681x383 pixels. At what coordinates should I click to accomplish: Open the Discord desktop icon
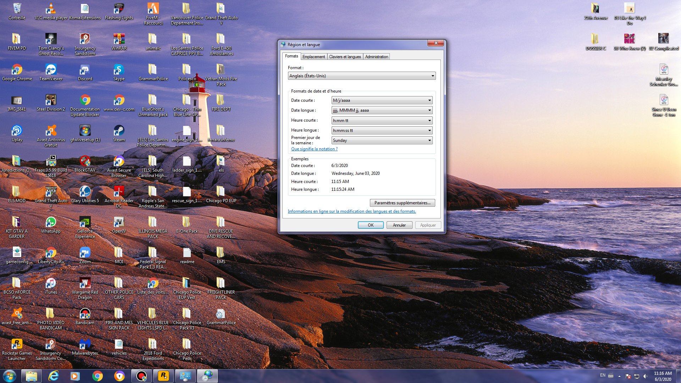pyautogui.click(x=85, y=70)
